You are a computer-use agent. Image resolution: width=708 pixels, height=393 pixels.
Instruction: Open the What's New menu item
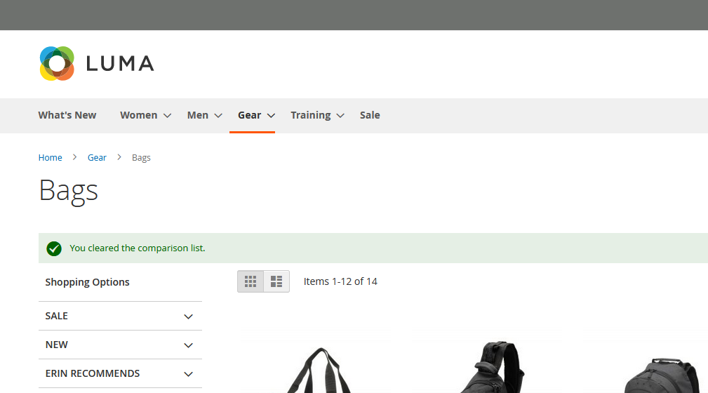(67, 115)
